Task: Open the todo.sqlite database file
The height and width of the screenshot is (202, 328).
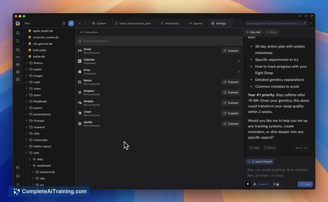Action: pyautogui.click(x=39, y=50)
